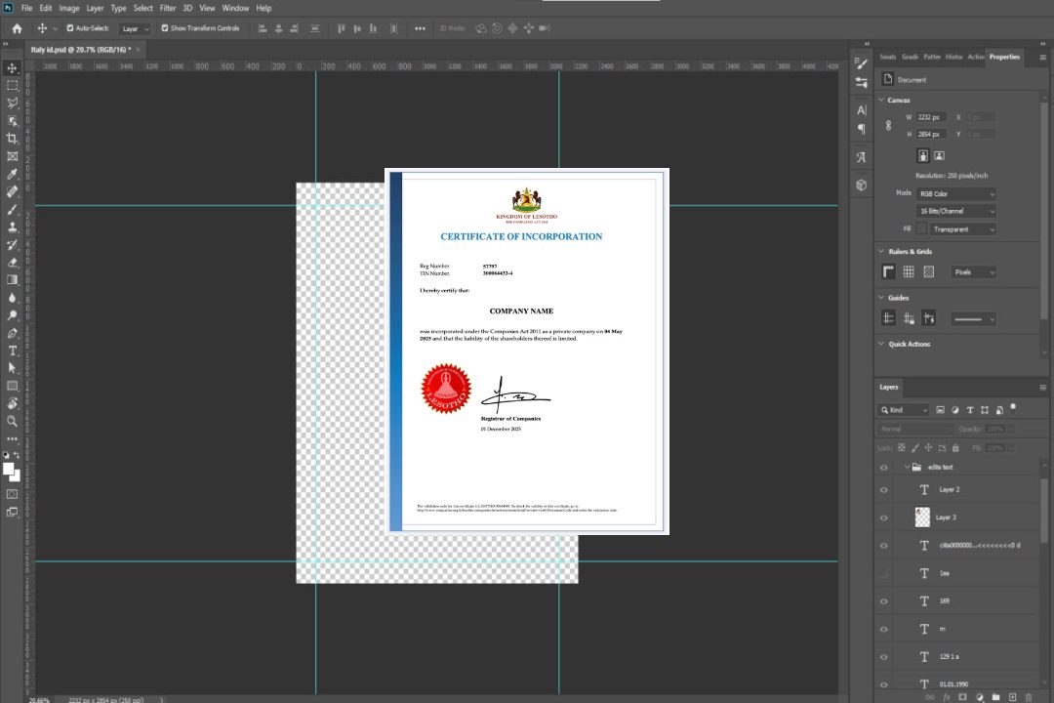Delete layer using trash icon

pyautogui.click(x=1029, y=697)
